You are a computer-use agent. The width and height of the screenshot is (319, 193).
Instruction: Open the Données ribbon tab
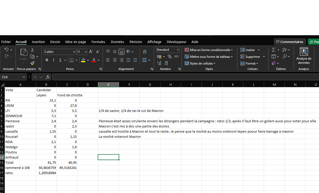click(x=117, y=42)
